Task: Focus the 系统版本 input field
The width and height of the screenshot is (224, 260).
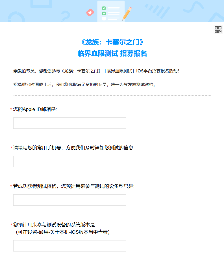Action: coord(70,246)
